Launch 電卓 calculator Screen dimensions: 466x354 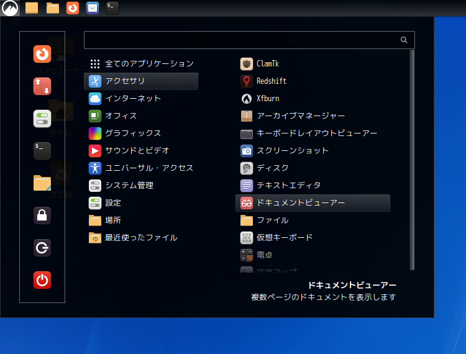[x=313, y=255]
